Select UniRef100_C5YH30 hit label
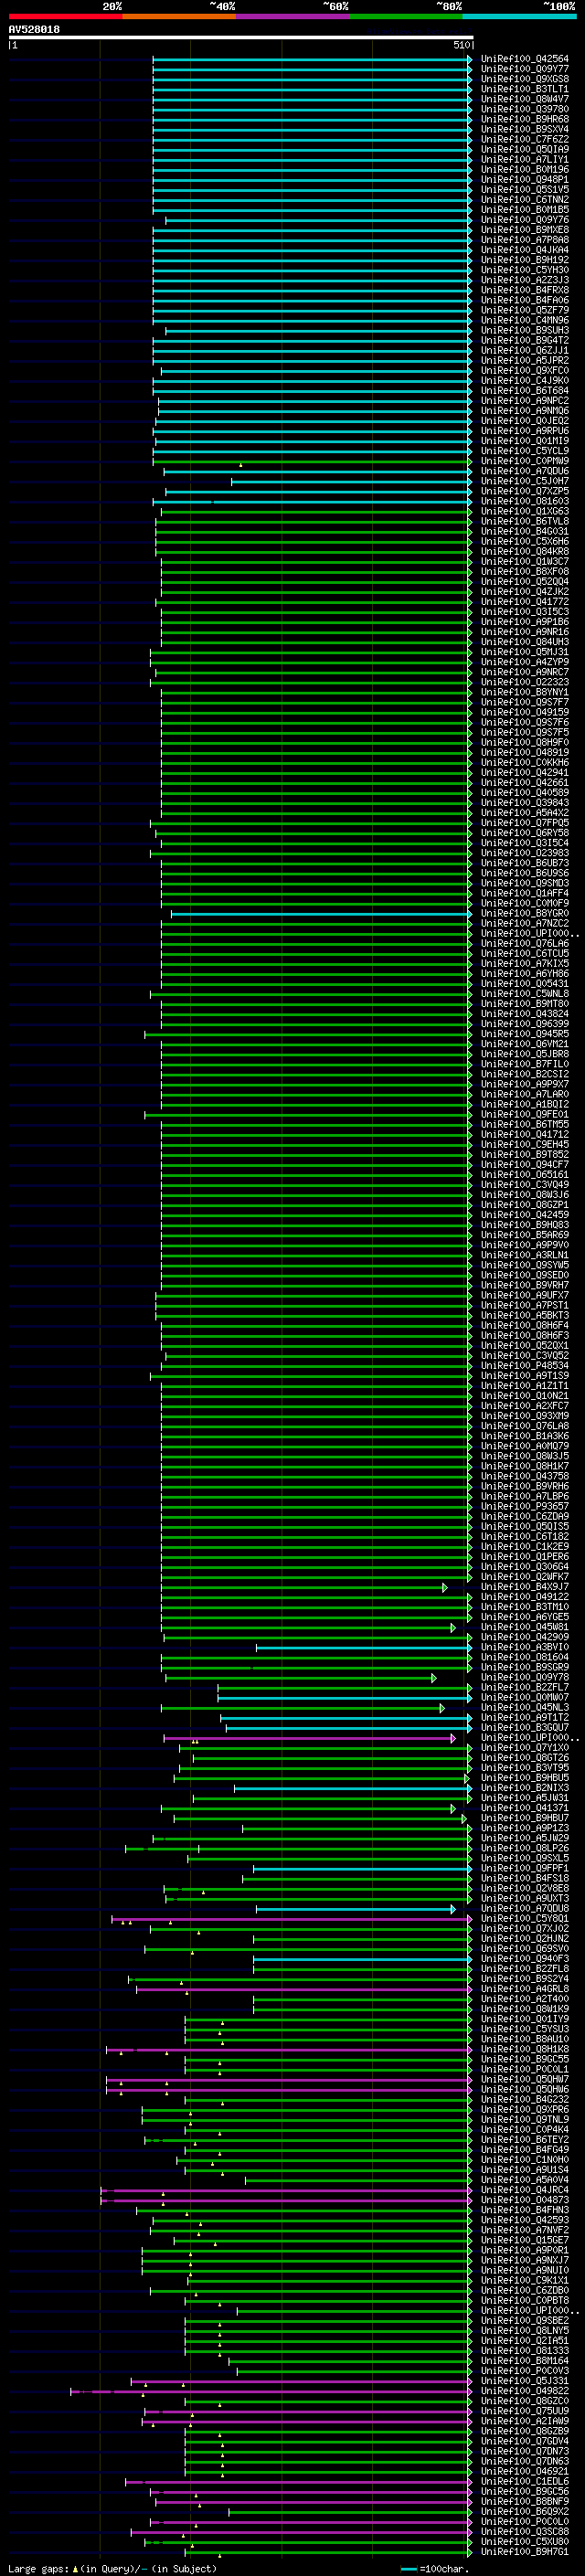This screenshot has width=585, height=2576. 524,270
